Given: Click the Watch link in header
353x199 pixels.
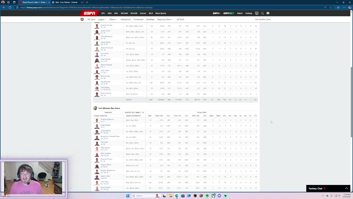Looking at the screenshot, I should click(x=240, y=13).
